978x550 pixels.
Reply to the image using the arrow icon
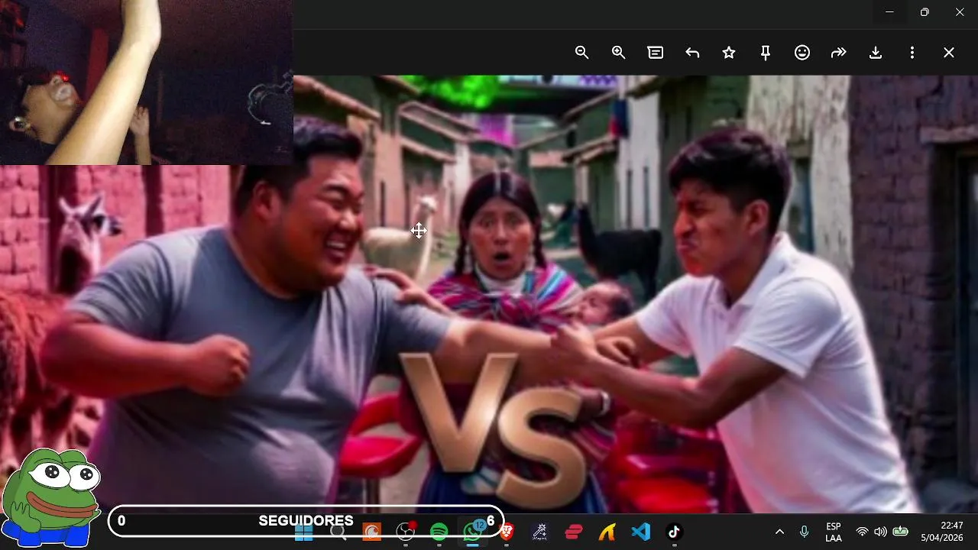pyautogui.click(x=692, y=53)
